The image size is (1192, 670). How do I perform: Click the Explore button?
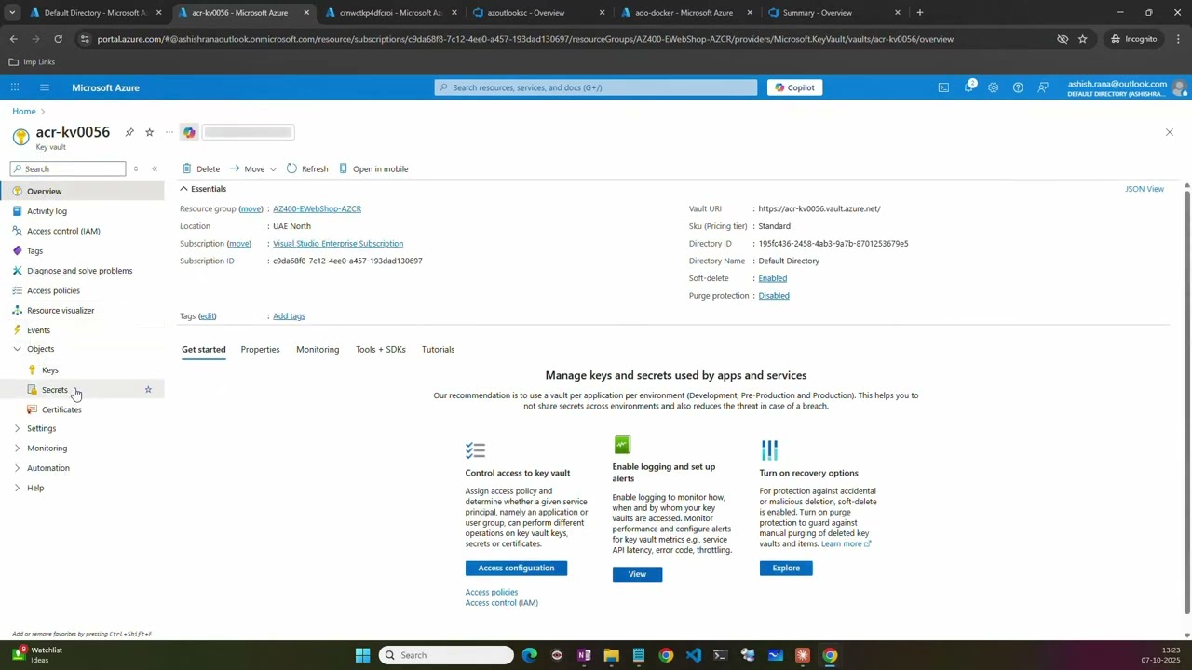tap(786, 568)
